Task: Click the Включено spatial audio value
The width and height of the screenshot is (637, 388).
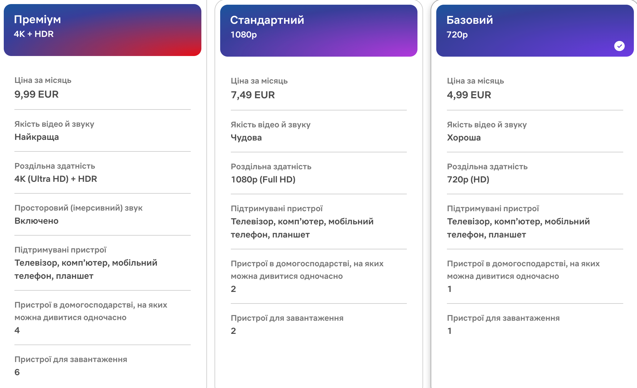Action: click(36, 221)
